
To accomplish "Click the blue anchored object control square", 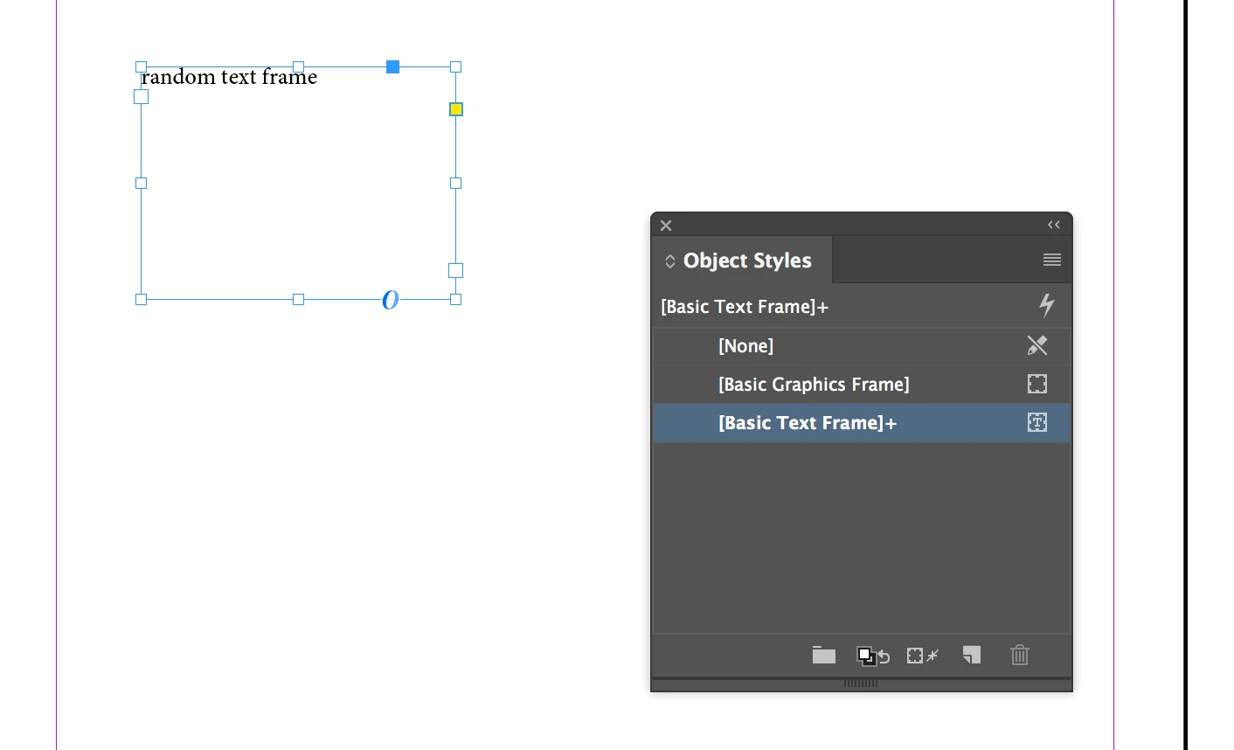I will point(393,66).
